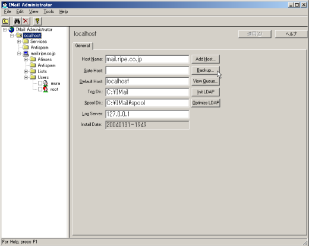This screenshot has width=309, height=246.
Task: Tick the checkbox beside user mura
Action: [x=40, y=83]
